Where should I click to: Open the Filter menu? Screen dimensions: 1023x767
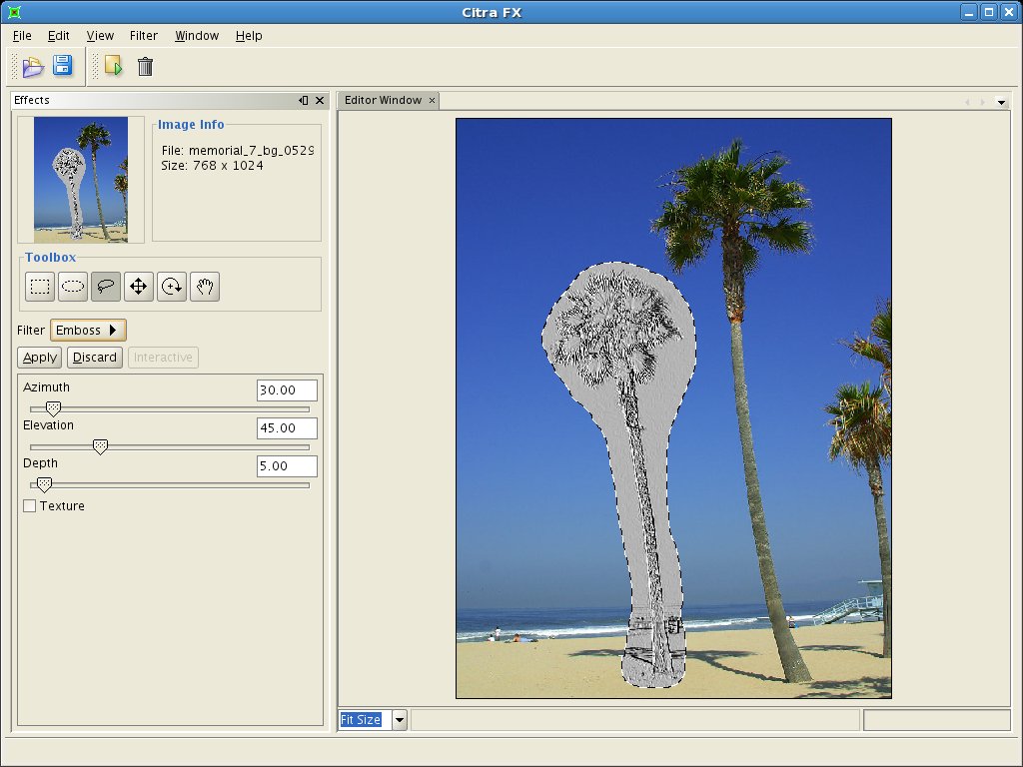point(144,36)
